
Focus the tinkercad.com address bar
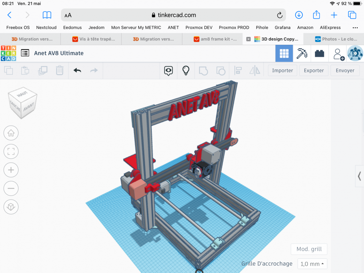[x=173, y=15]
